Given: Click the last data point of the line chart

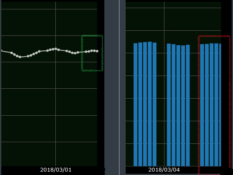Looking at the screenshot, I should pyautogui.click(x=97, y=51).
